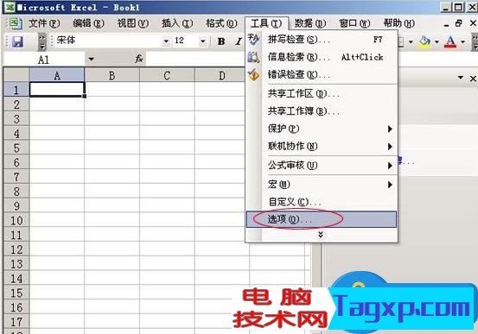The height and width of the screenshot is (334, 478).
Task: Open the Fill Color dropdown arrow
Action: click(x=437, y=41)
